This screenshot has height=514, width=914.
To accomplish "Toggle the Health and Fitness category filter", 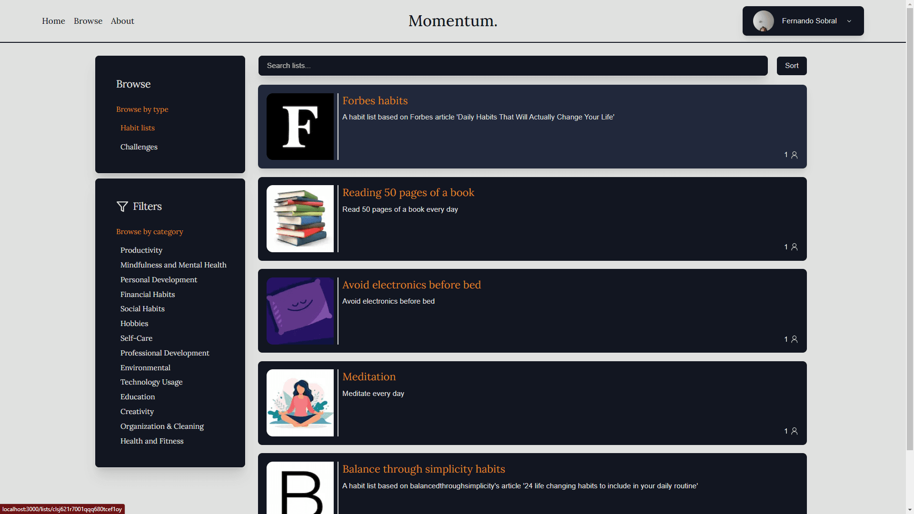I will [152, 441].
